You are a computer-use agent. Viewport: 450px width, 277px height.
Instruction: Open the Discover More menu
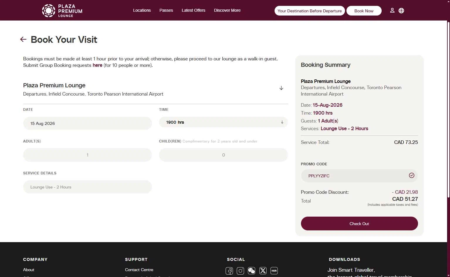point(227,10)
